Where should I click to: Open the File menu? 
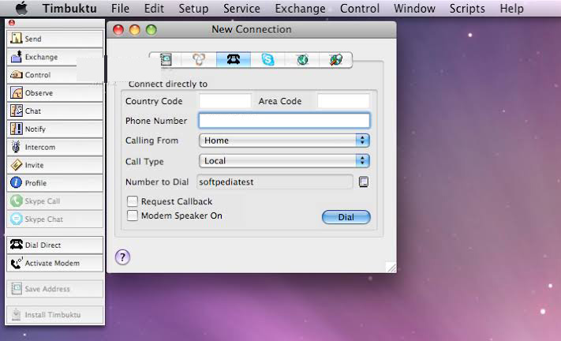coord(120,8)
